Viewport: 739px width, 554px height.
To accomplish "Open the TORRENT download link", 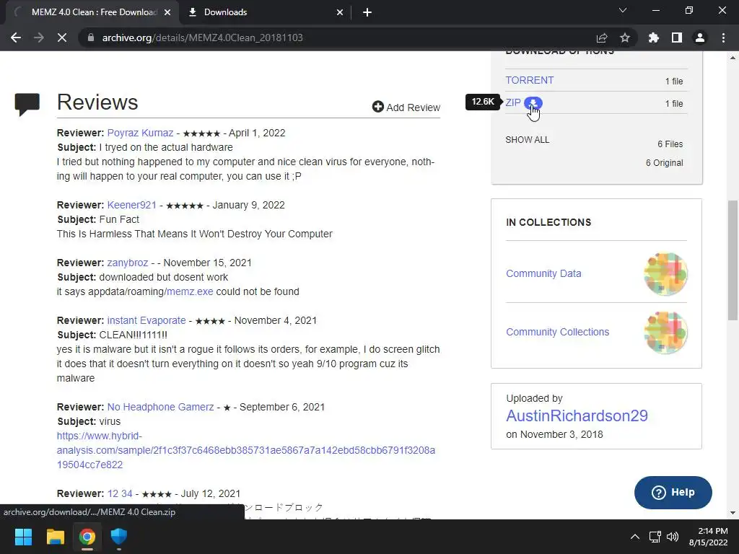I will (x=529, y=80).
